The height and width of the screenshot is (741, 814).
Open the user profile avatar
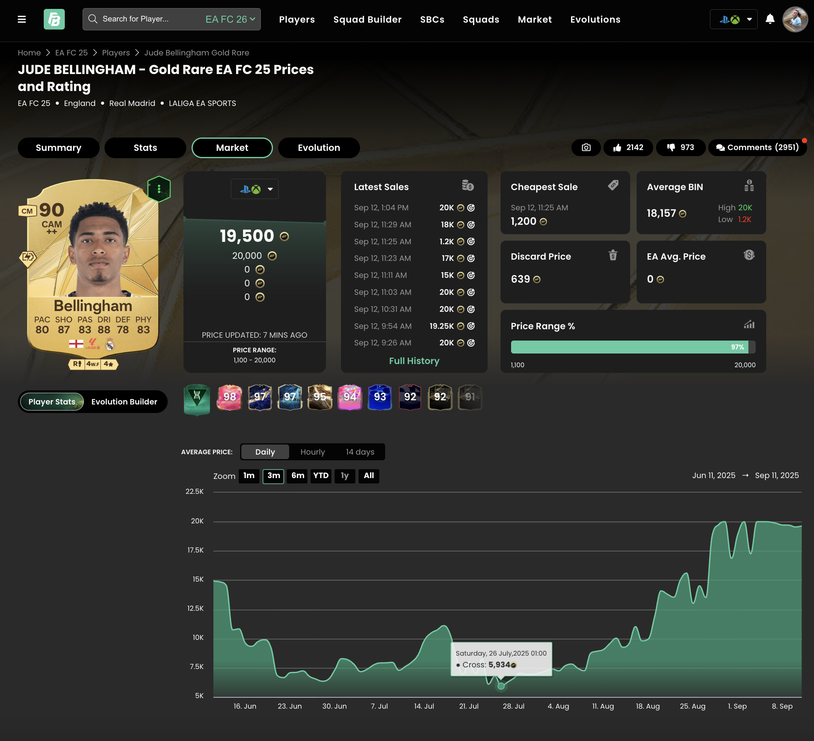click(x=795, y=19)
